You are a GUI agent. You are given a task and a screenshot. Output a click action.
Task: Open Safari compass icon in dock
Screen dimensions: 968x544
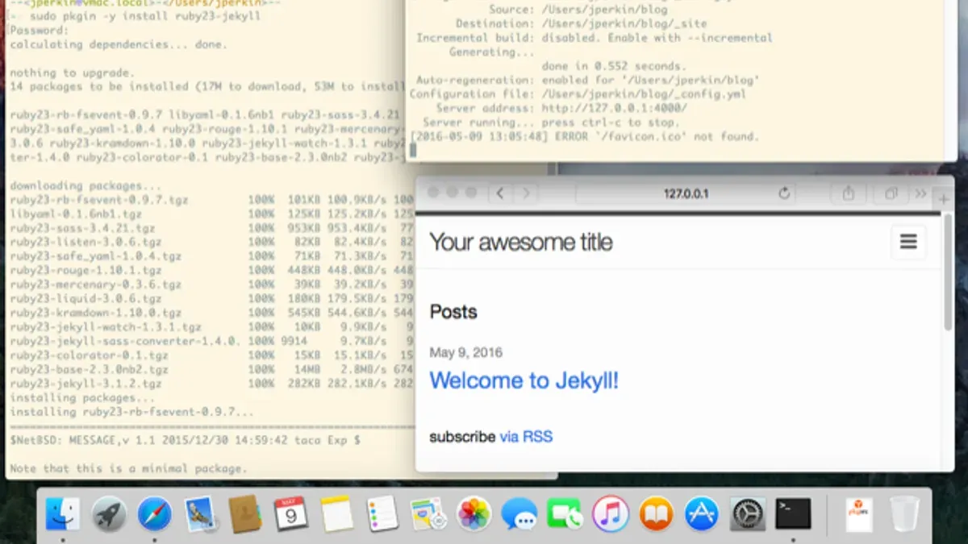point(154,513)
